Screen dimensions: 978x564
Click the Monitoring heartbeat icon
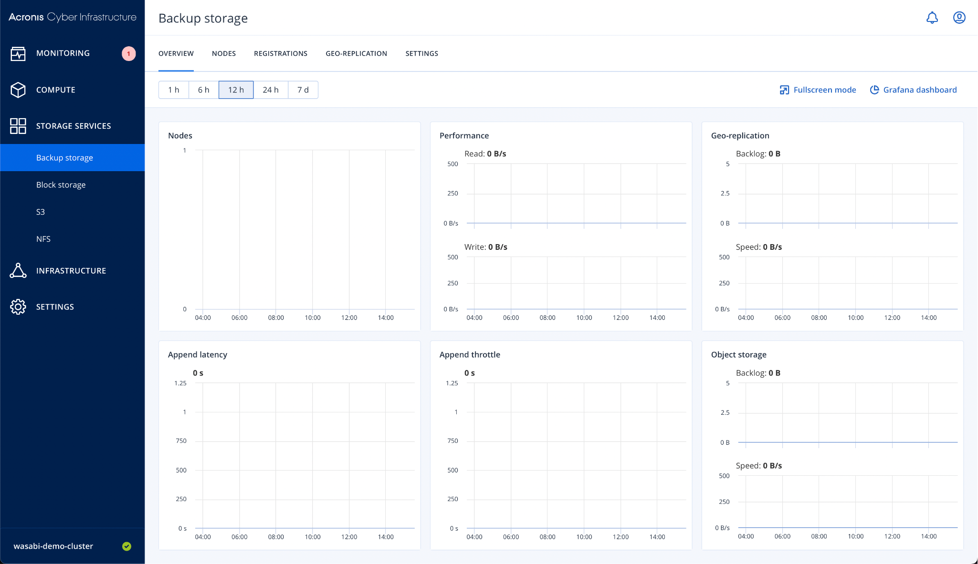pos(18,53)
